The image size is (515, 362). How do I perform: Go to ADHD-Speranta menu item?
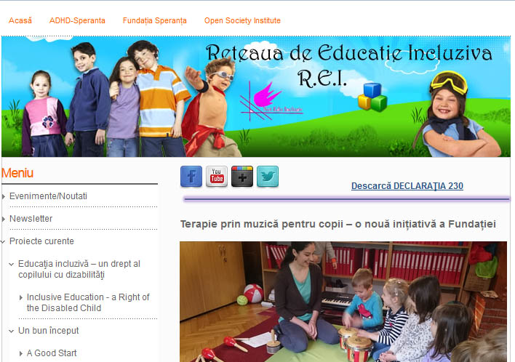77,20
